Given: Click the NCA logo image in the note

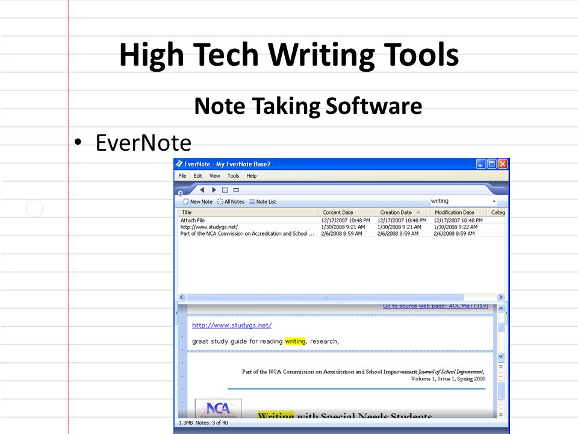Looking at the screenshot, I should point(218,409).
